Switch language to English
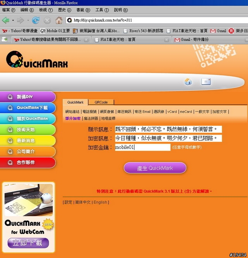The width and height of the screenshot is (248, 258). pos(100,202)
